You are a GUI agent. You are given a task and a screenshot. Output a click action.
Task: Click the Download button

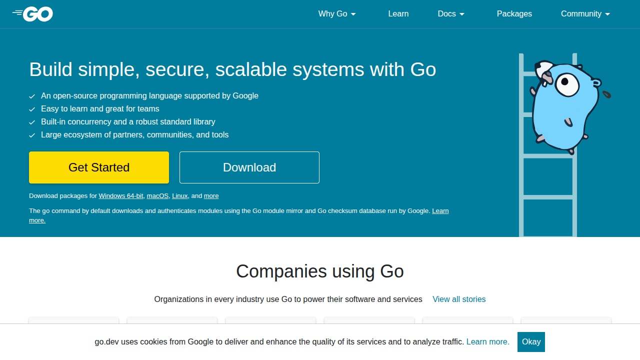249,167
